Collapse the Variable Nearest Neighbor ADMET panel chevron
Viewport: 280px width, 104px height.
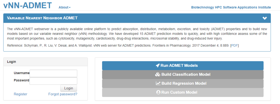coord(264,18)
